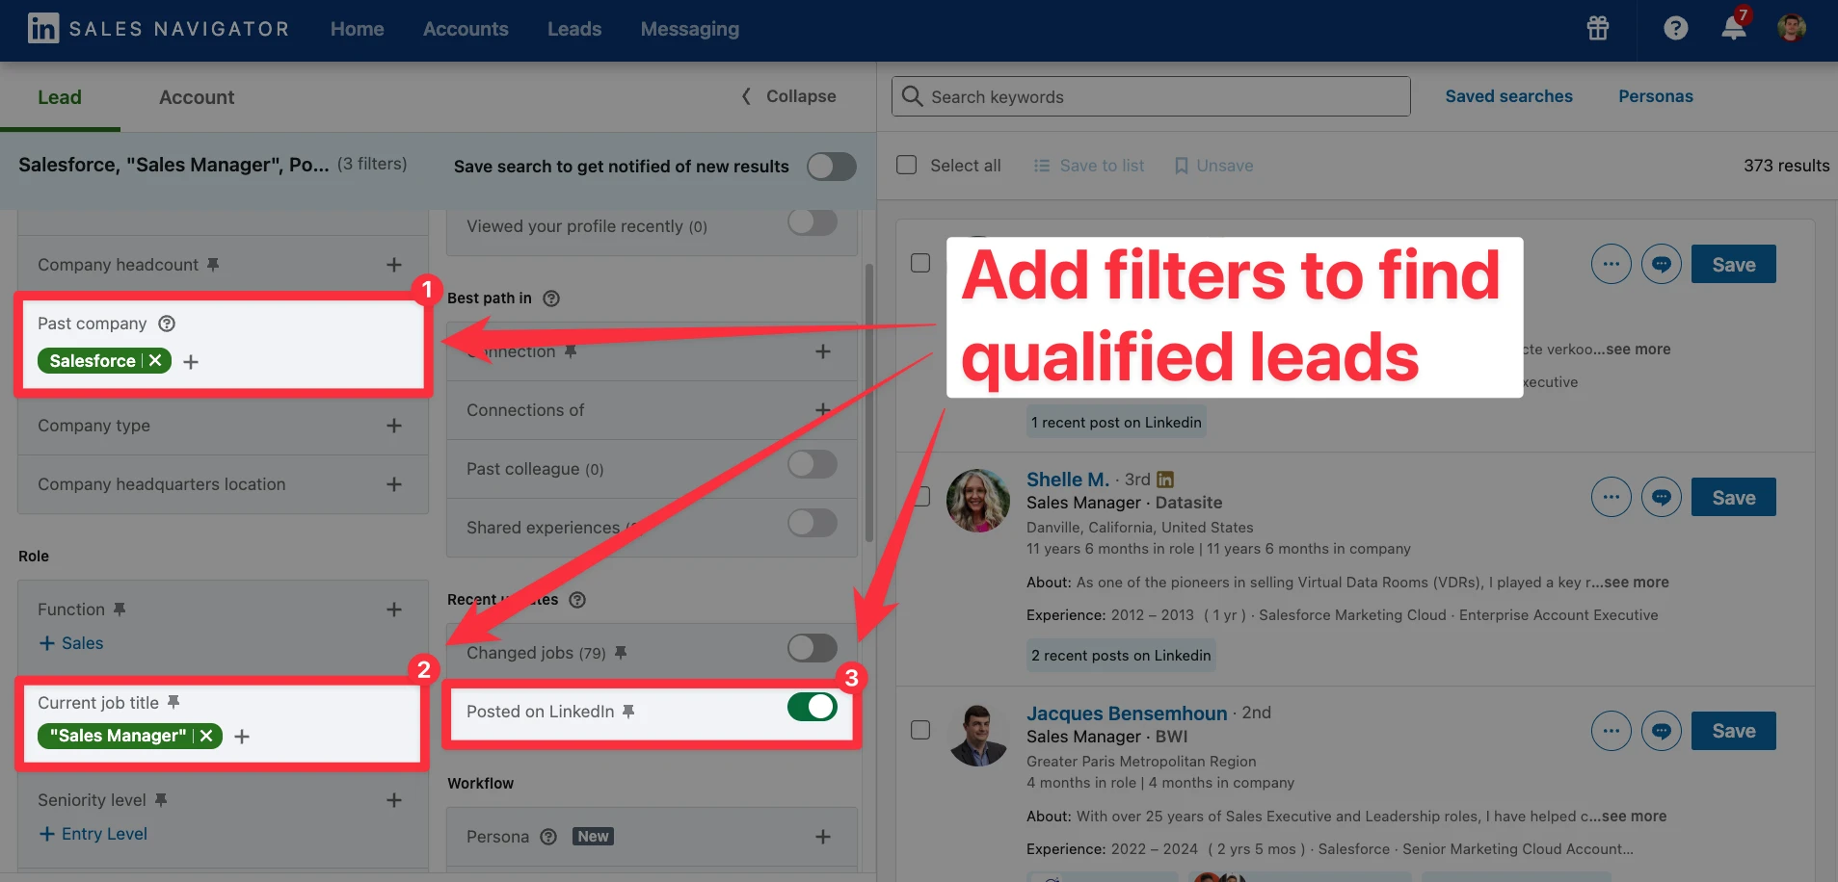This screenshot has width=1838, height=882.
Task: Open more options for Jacques Bensemhoun
Action: [x=1612, y=731]
